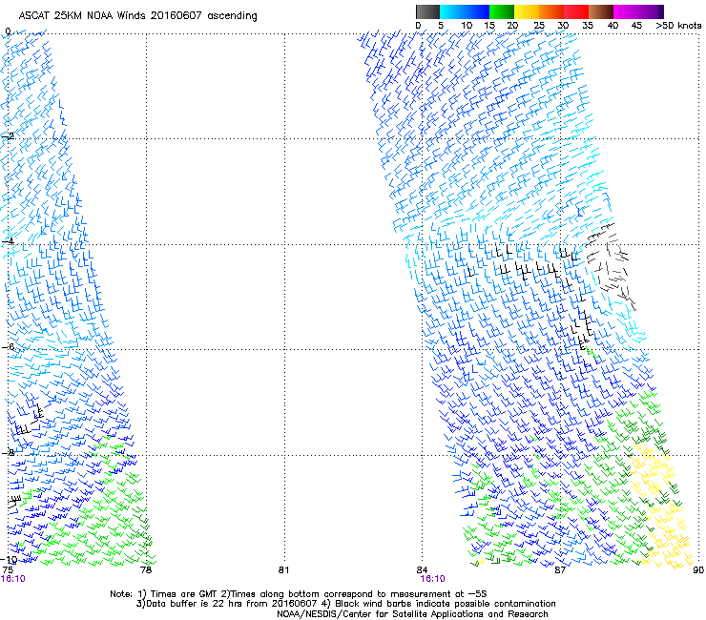
Task: Click the '5' label under the color scale
Action: click(441, 26)
